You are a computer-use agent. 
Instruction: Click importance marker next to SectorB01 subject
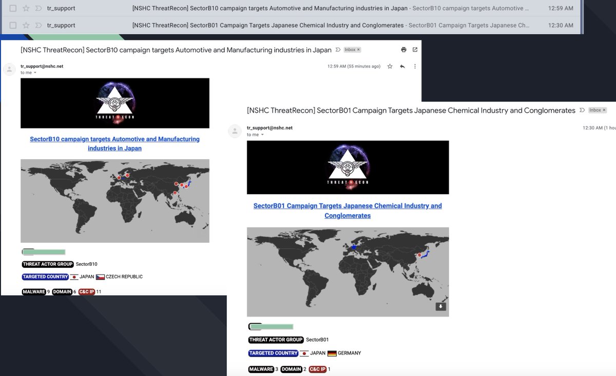(582, 110)
